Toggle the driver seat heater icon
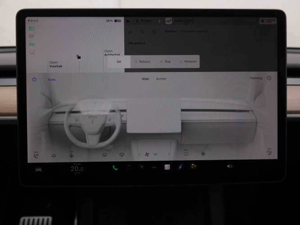This screenshot has height=225, width=300. pyautogui.click(x=36, y=155)
